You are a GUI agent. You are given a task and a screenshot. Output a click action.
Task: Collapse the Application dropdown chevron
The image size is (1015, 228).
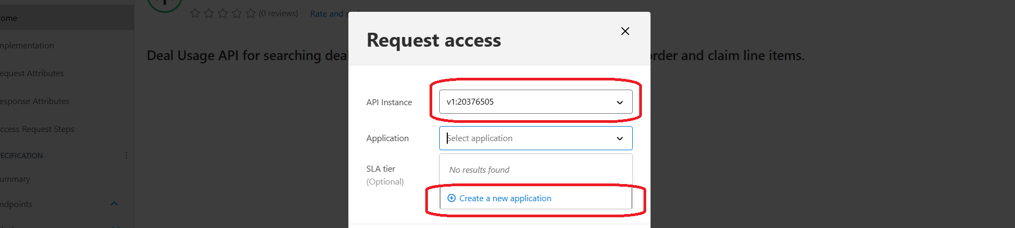click(x=620, y=138)
